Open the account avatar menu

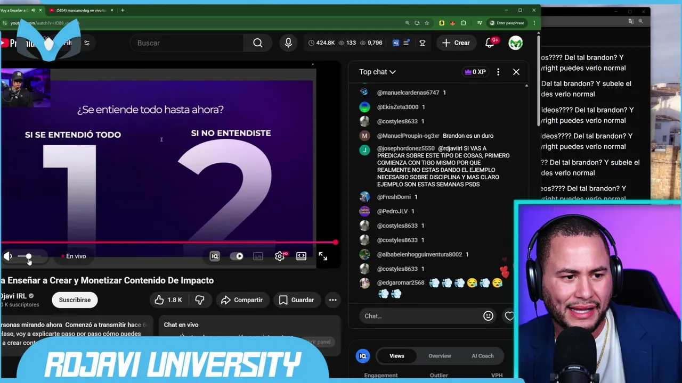[x=515, y=43]
